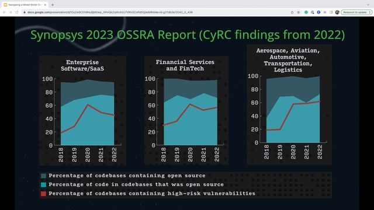Click the red legend swatch
374x210 pixels.
pos(43,194)
